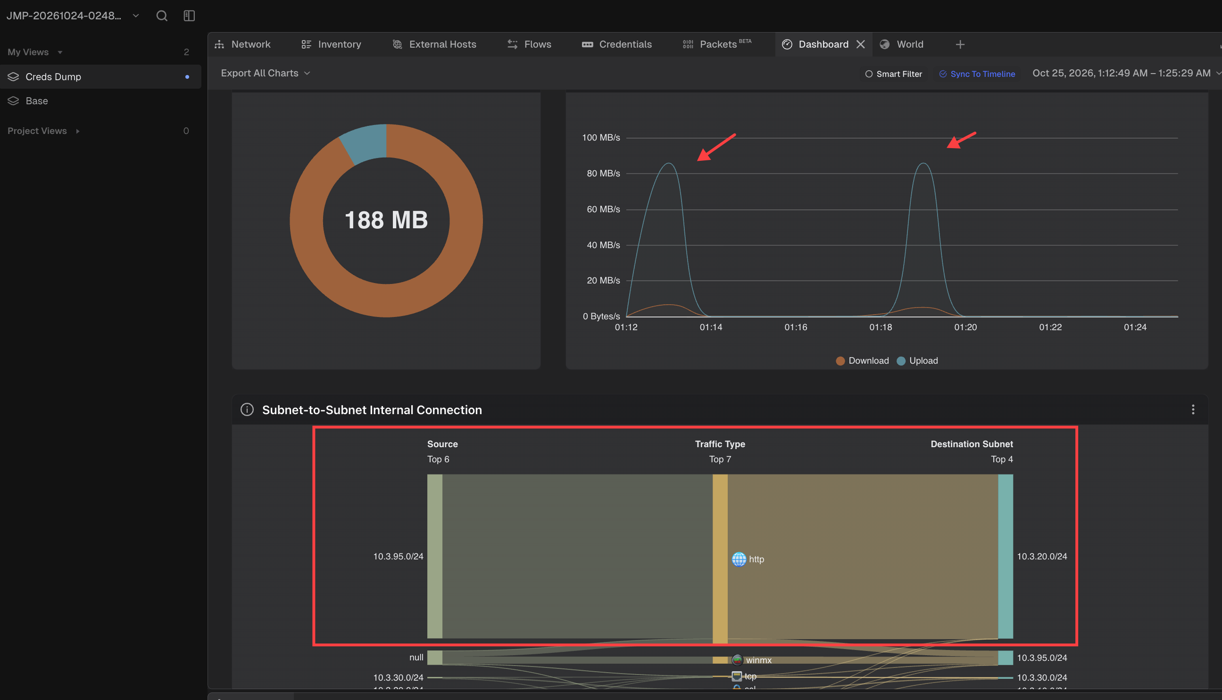
Task: Open the External Hosts tab
Action: coord(434,45)
